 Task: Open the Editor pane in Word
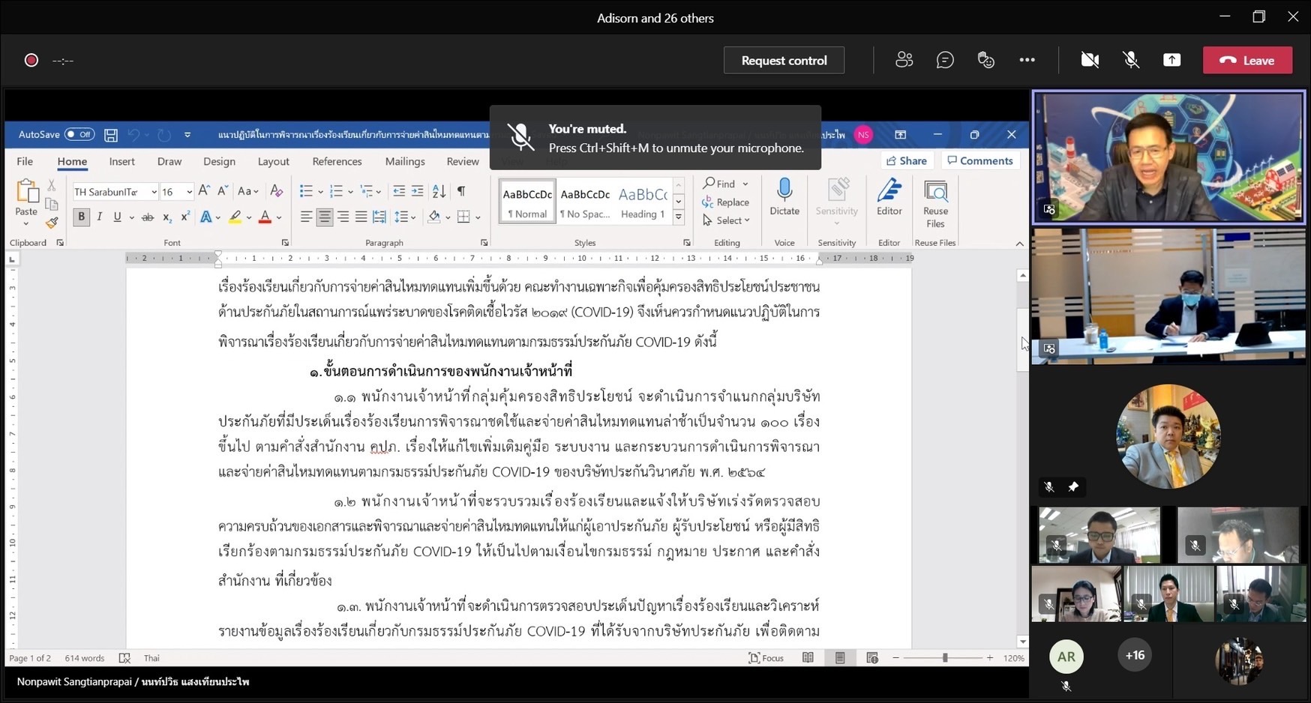pos(889,192)
